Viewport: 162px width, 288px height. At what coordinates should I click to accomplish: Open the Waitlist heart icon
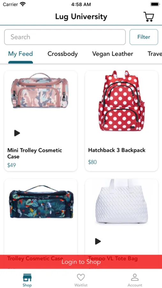[81, 277]
